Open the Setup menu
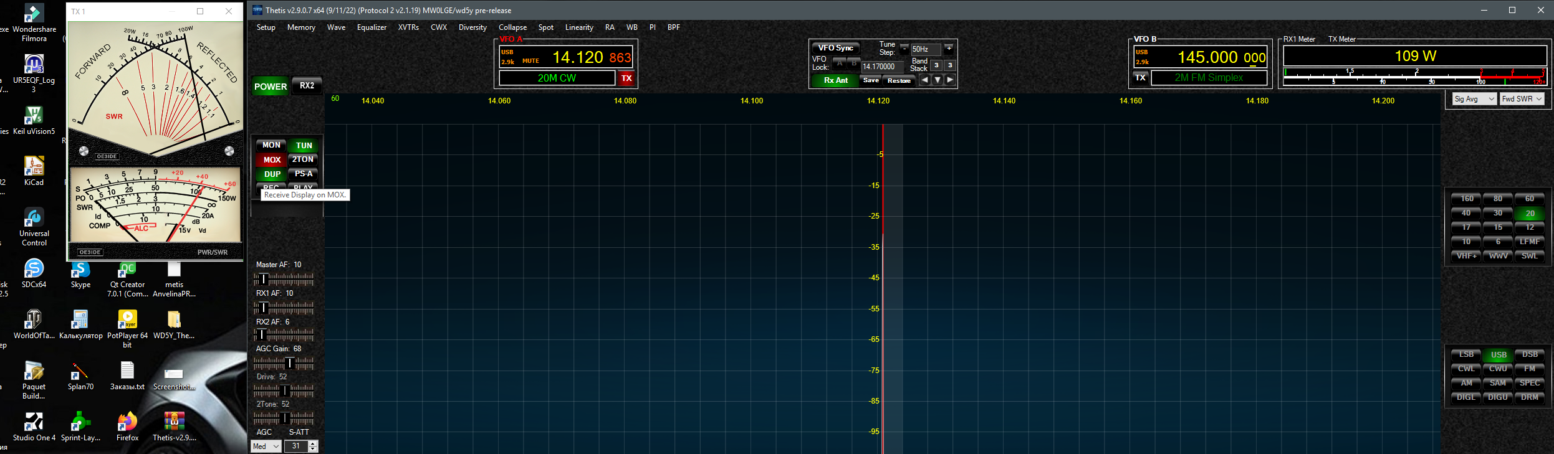 266,27
